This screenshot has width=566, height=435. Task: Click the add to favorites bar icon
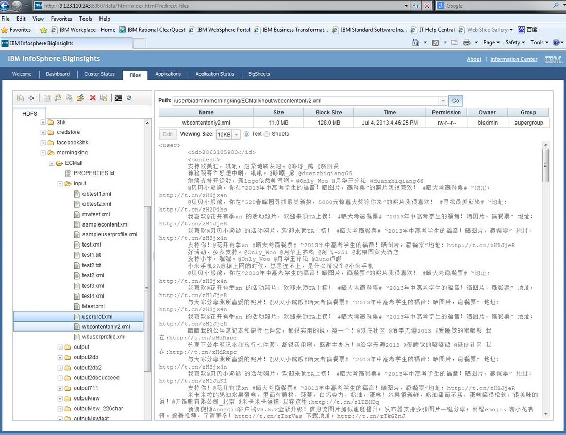coord(44,30)
